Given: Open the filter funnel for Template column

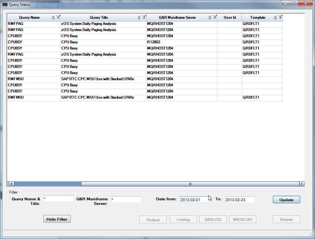Looking at the screenshot, I should [280, 17].
